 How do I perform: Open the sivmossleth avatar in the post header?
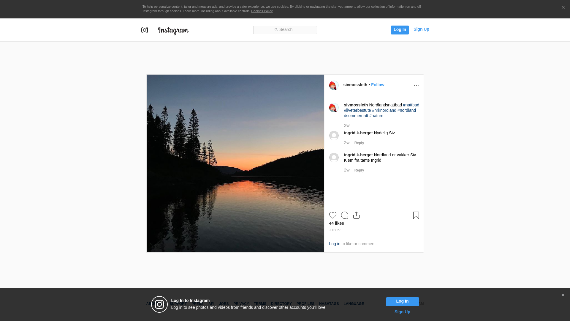pos(334,85)
